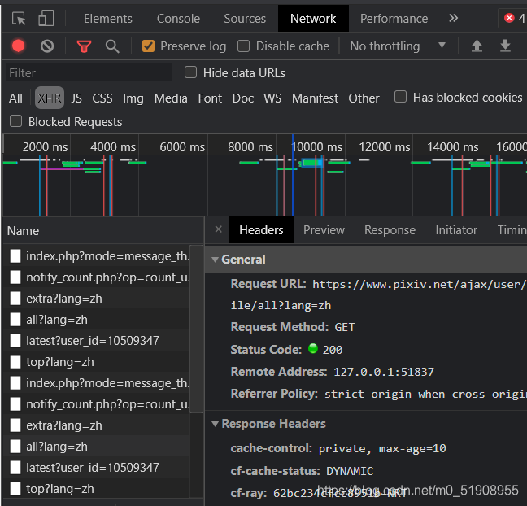The height and width of the screenshot is (506, 527).
Task: Open the Preview tab of request
Action: click(x=324, y=230)
